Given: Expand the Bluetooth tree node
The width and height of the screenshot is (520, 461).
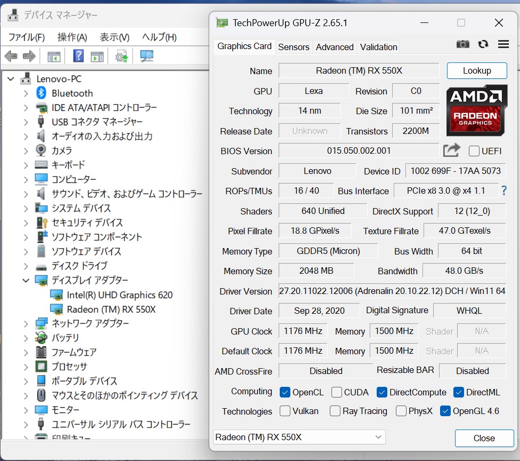Looking at the screenshot, I should (26, 93).
